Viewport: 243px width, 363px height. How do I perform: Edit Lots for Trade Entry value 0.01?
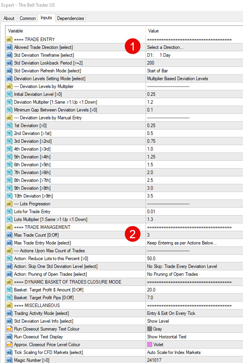tap(194, 212)
